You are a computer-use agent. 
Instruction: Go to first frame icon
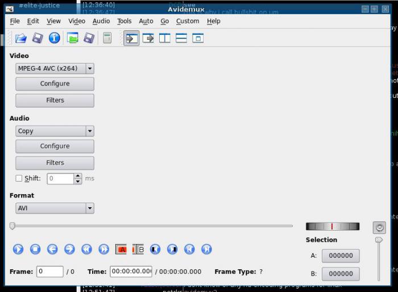pos(189,249)
